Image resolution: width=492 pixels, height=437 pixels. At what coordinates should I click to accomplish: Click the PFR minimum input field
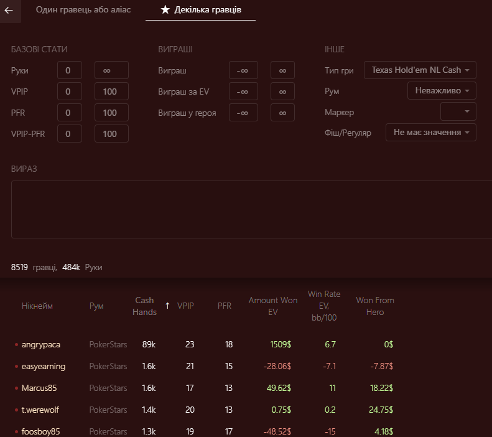(x=70, y=113)
